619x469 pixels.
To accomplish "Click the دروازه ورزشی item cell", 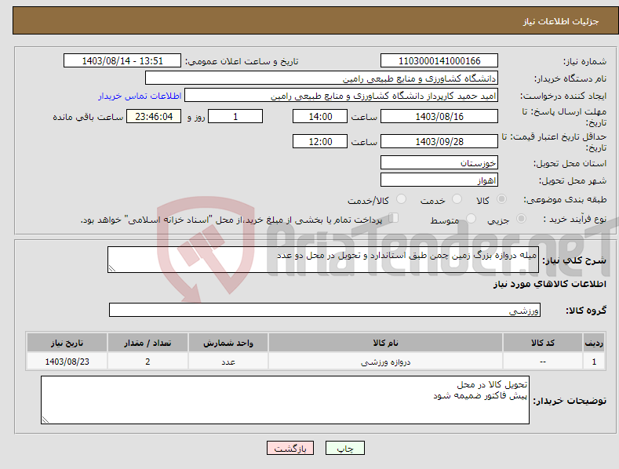I will pos(386,362).
